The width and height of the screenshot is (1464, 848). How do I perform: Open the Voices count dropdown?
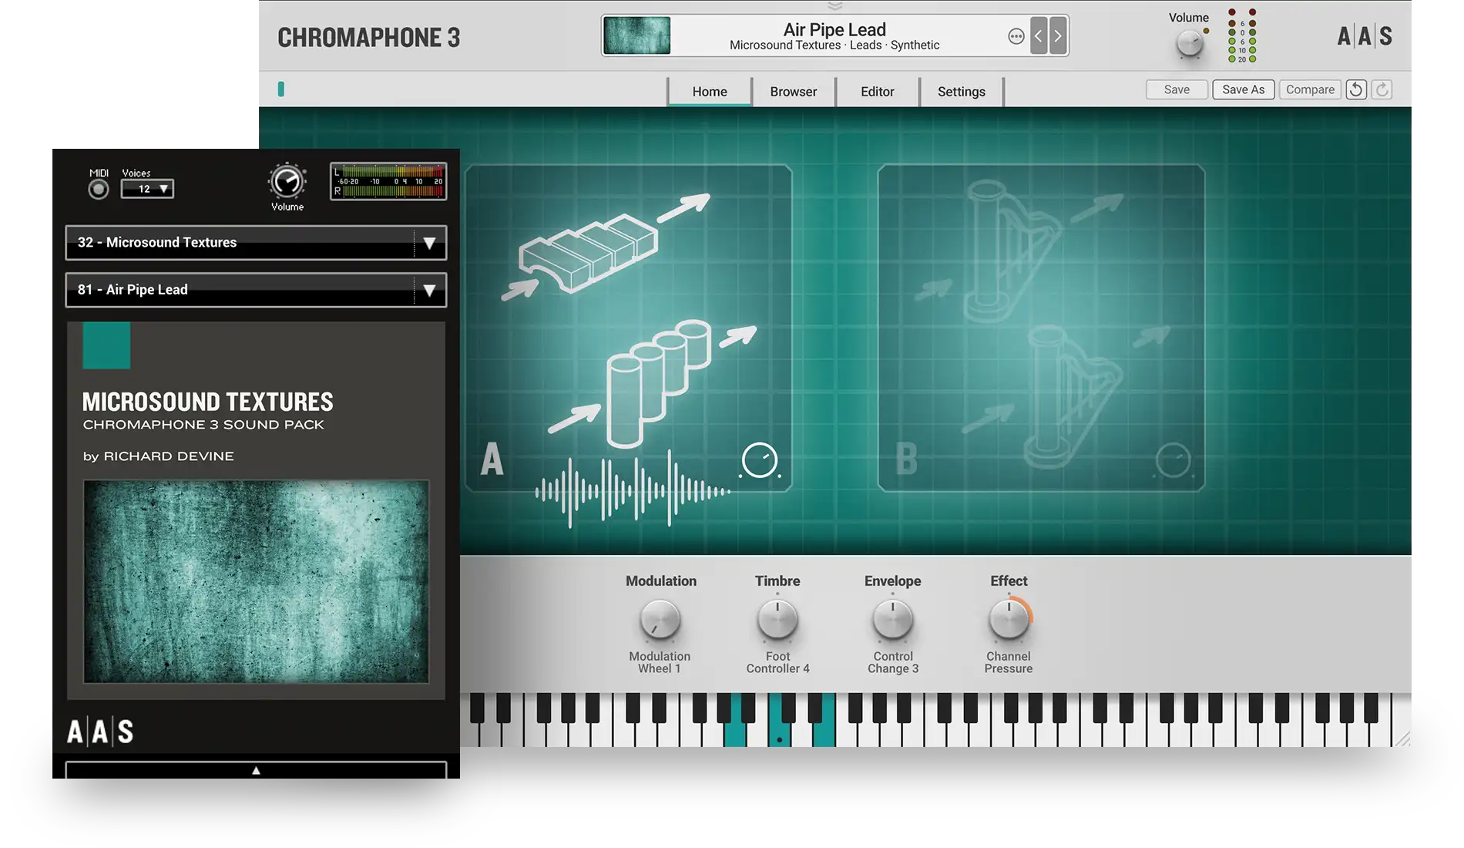pyautogui.click(x=147, y=189)
